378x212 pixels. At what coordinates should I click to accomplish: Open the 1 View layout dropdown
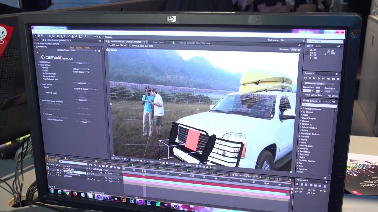coord(190,165)
